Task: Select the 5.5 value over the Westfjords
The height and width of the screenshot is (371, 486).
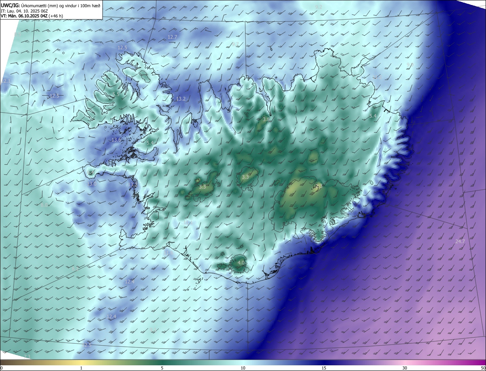Action: point(116,94)
